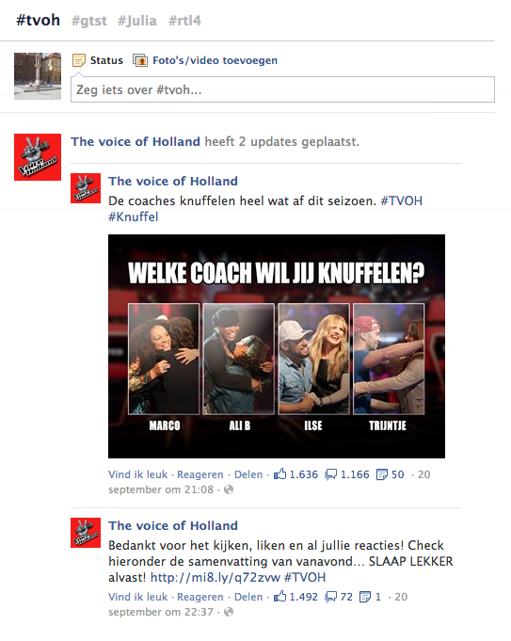
Task: Click the Foto's/video toevoegen photo icon
Action: [x=140, y=60]
